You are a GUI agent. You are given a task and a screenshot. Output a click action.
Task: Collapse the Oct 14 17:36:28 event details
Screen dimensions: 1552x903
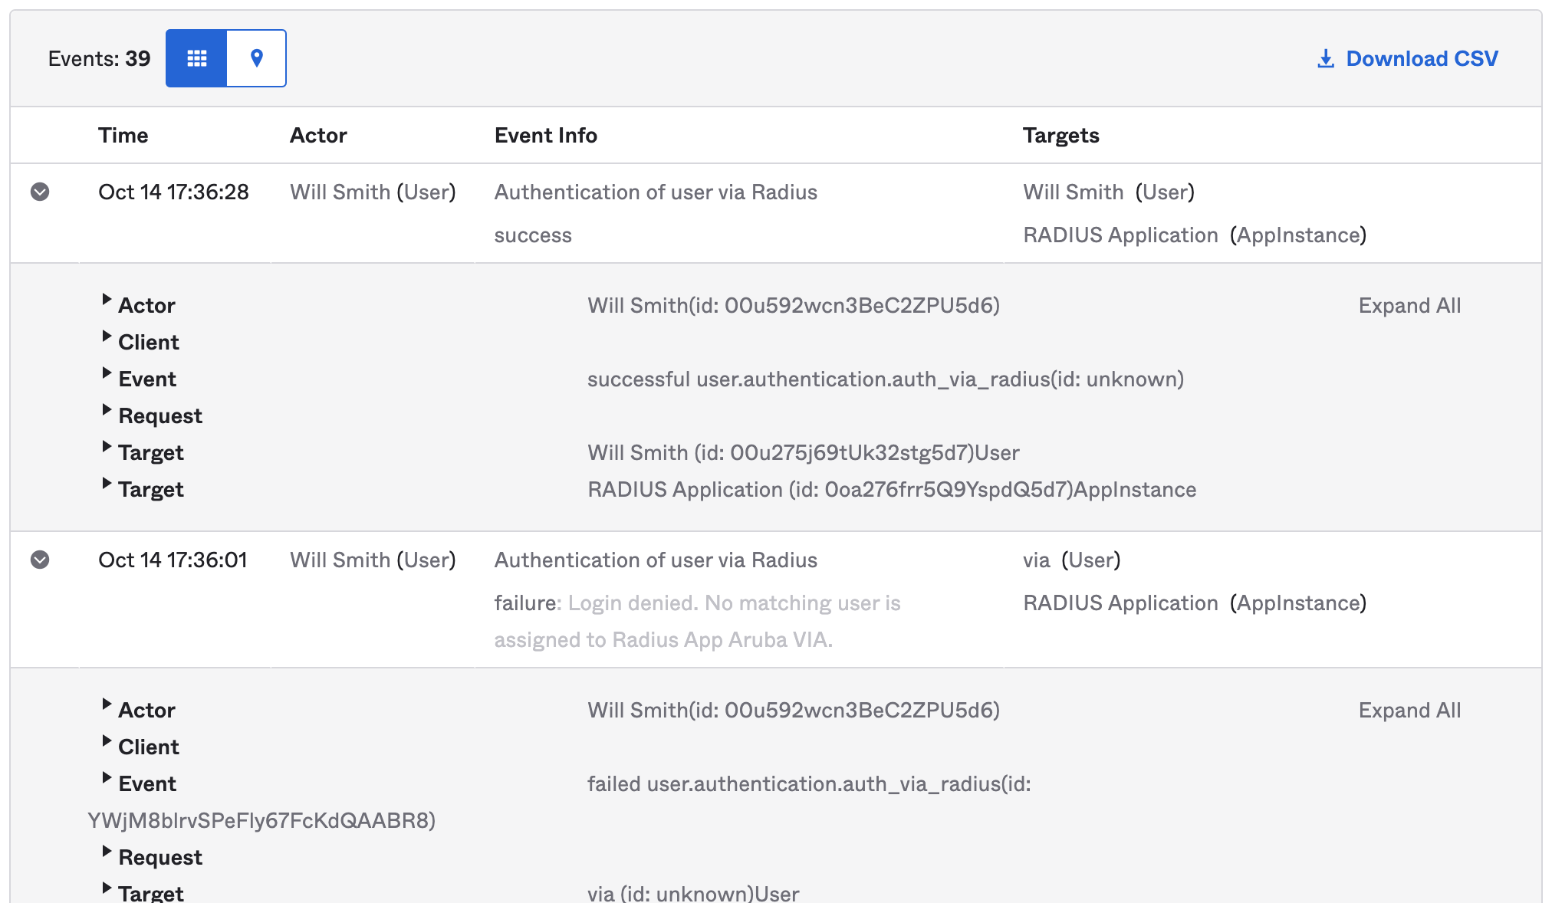pos(40,192)
